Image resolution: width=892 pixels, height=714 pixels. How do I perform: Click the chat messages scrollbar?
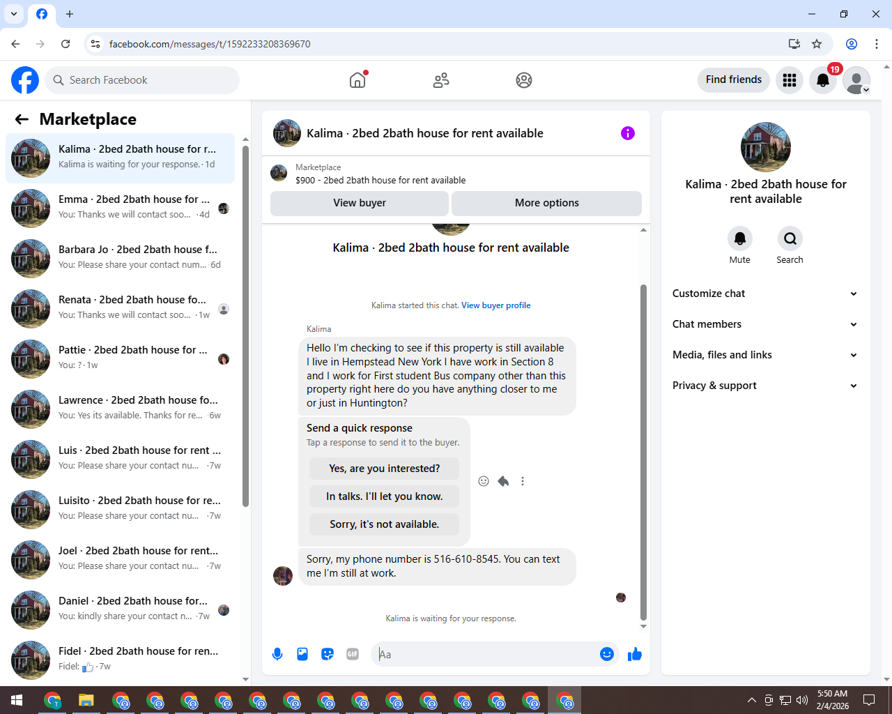(x=643, y=452)
